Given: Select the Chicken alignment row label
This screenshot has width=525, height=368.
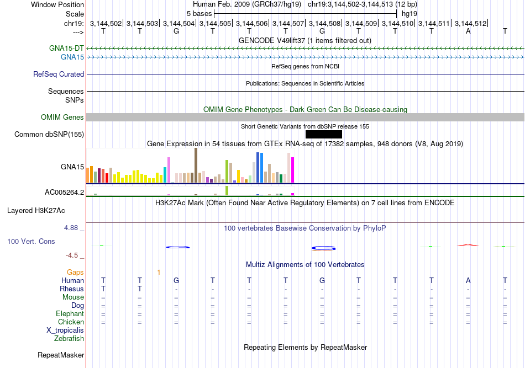Looking at the screenshot, I should (71, 322).
